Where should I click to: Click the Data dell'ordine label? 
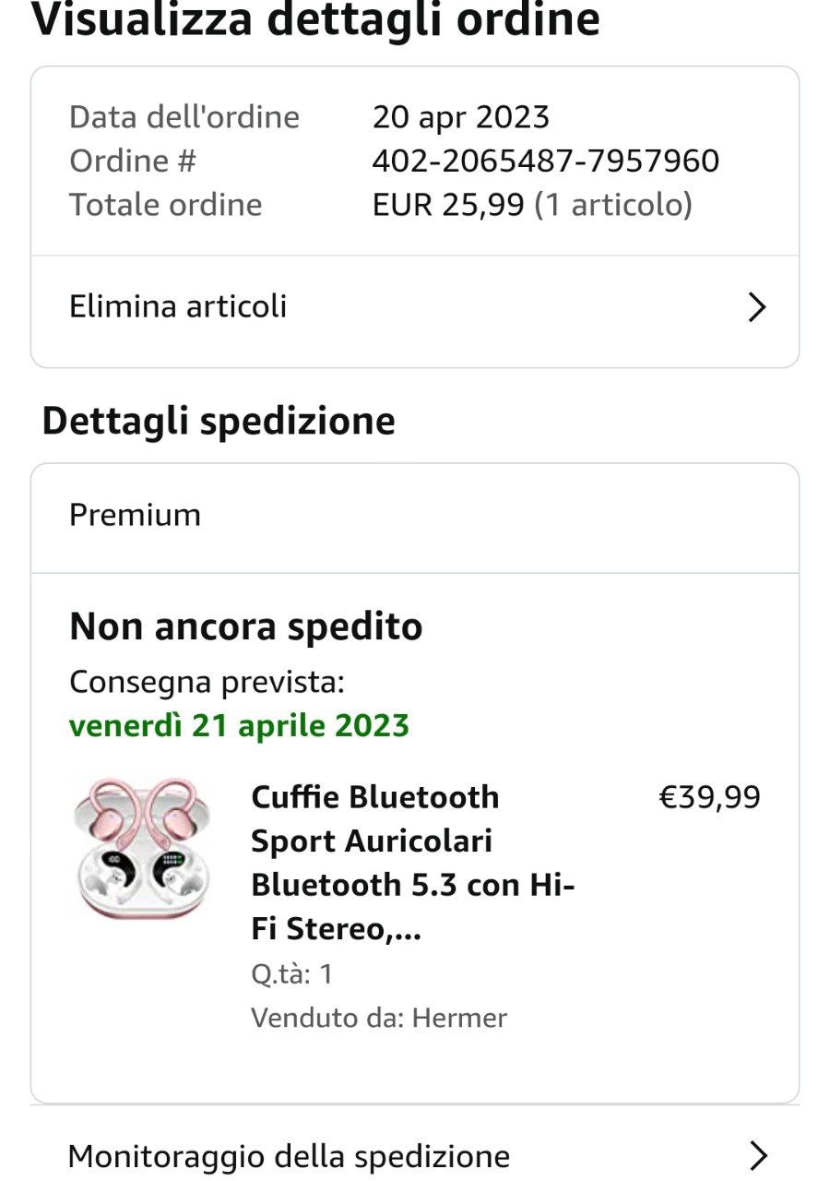coord(184,117)
